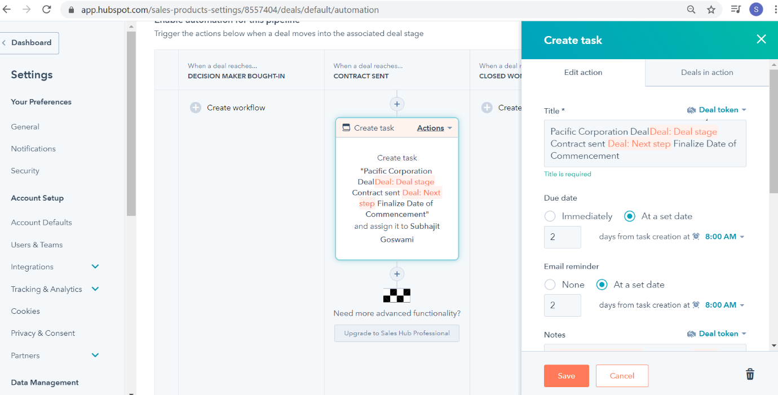This screenshot has width=778, height=395.
Task: Click the Cancel button
Action: (622, 376)
